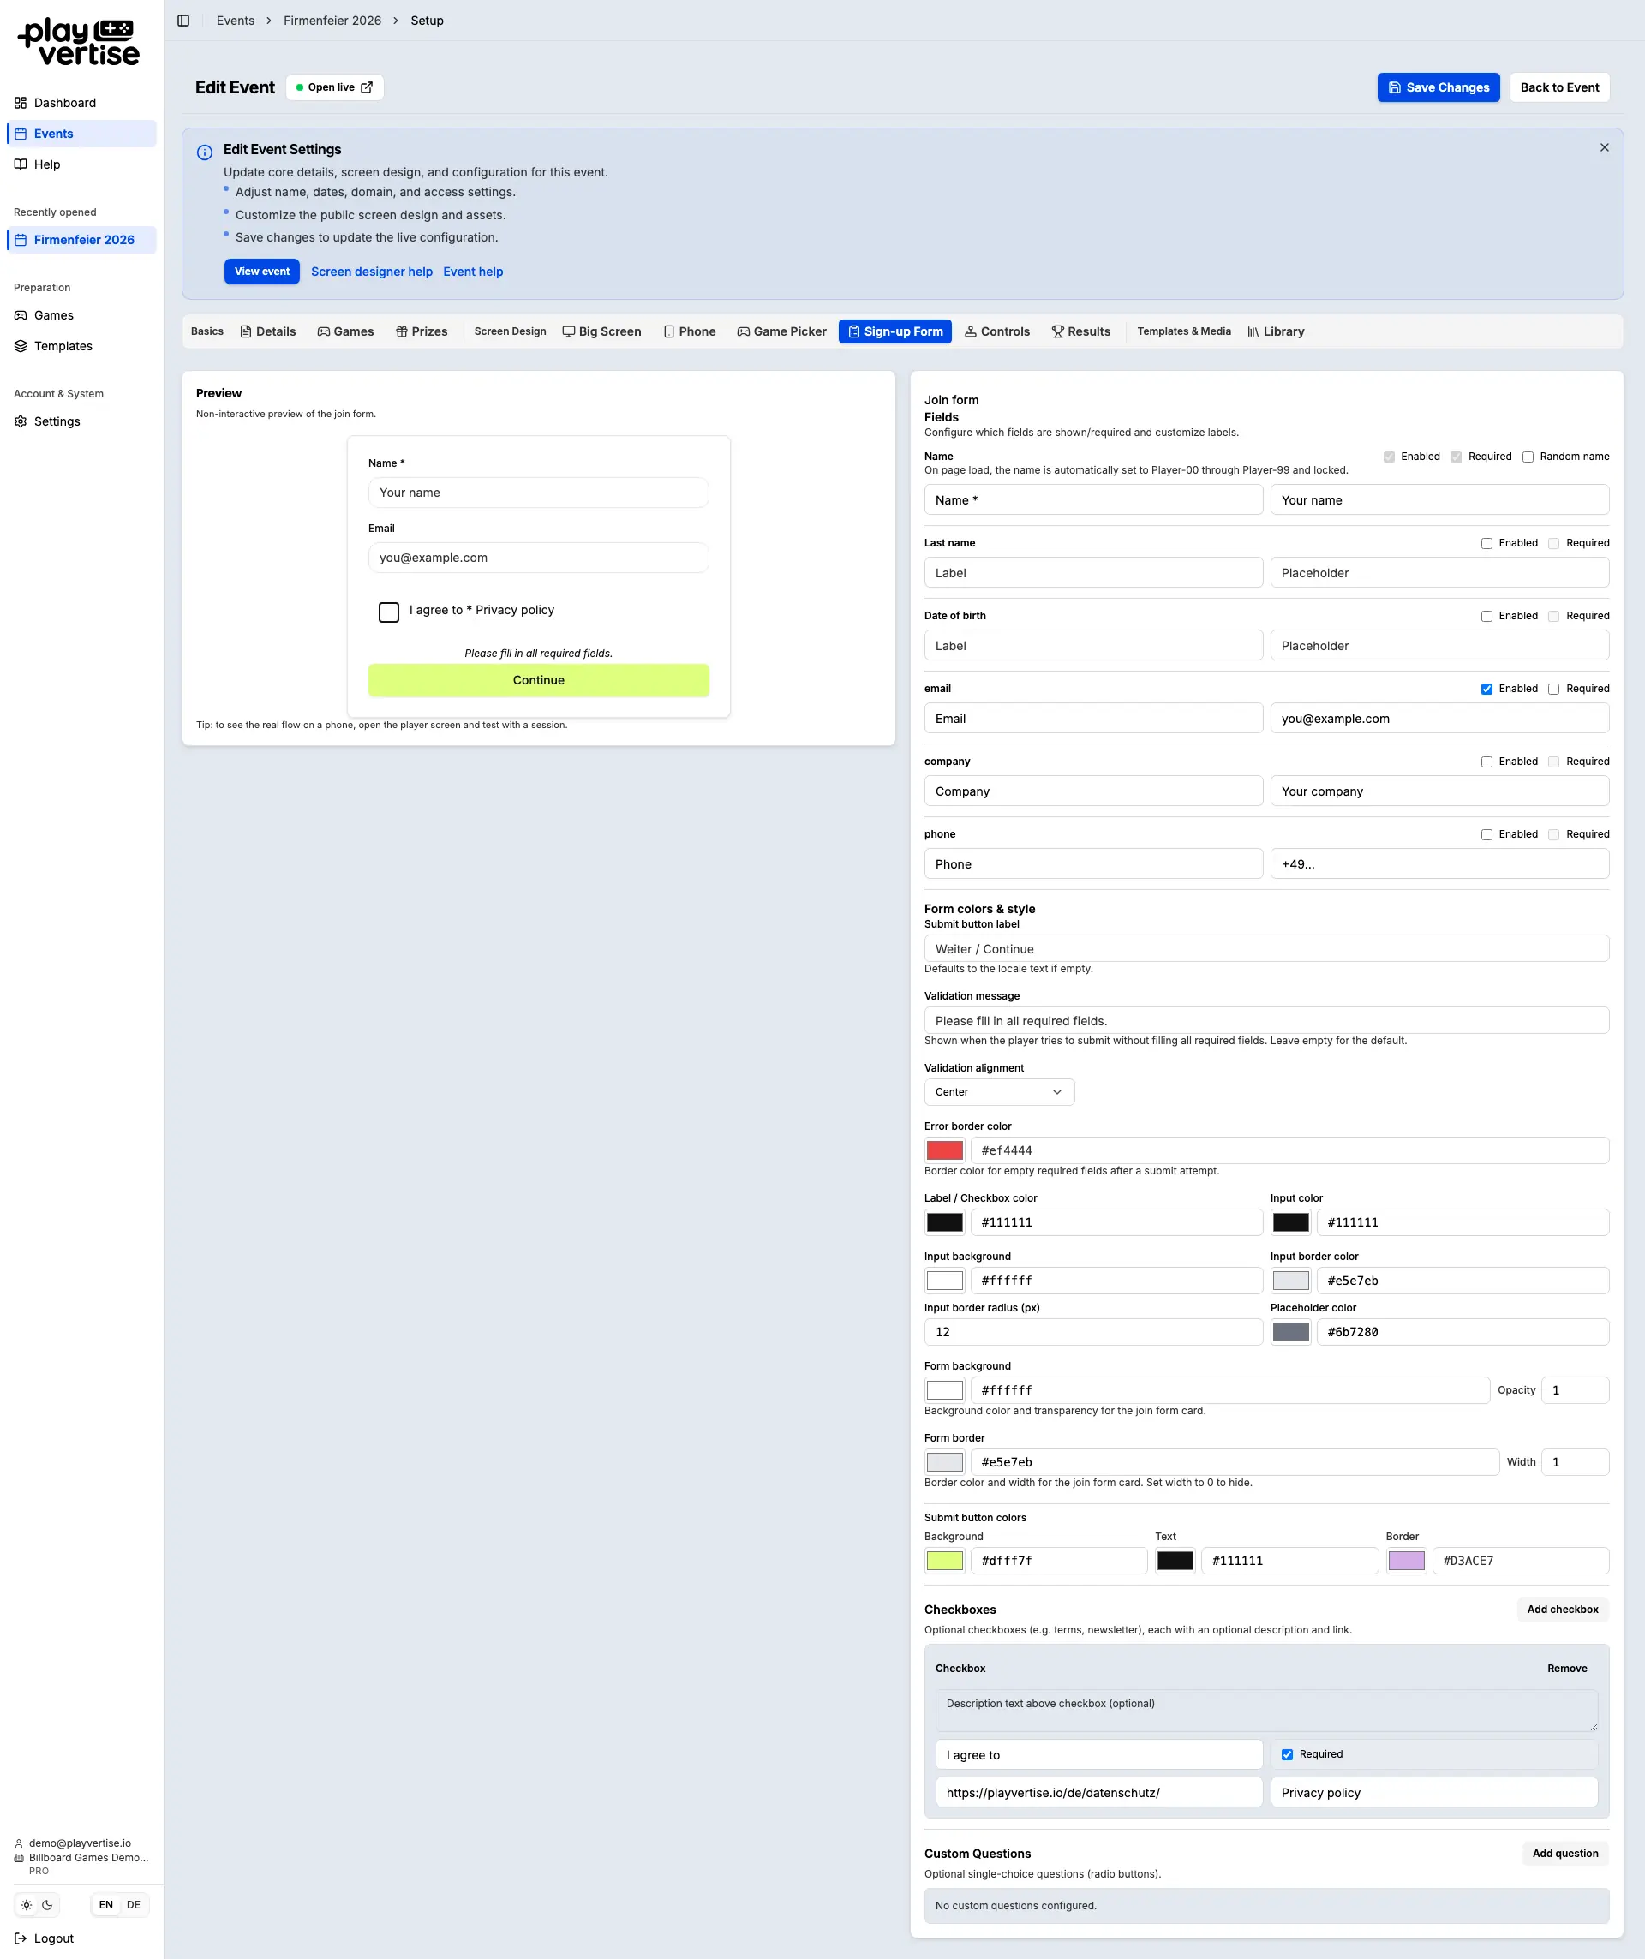Disable the email Enabled checkbox
The width and height of the screenshot is (1645, 1959).
(x=1486, y=689)
